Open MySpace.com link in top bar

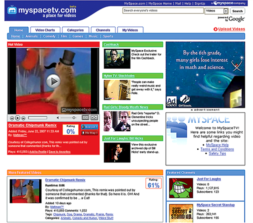(135, 3)
